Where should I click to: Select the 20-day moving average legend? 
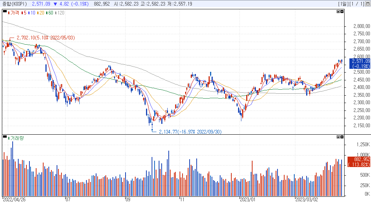[x=41, y=13]
